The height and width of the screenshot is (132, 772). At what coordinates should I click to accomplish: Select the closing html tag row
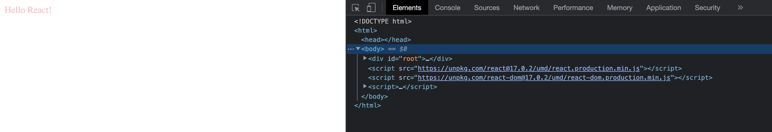[368, 106]
